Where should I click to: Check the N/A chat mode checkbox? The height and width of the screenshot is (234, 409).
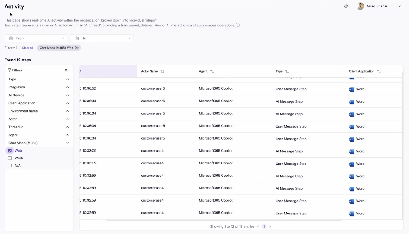click(x=10, y=166)
